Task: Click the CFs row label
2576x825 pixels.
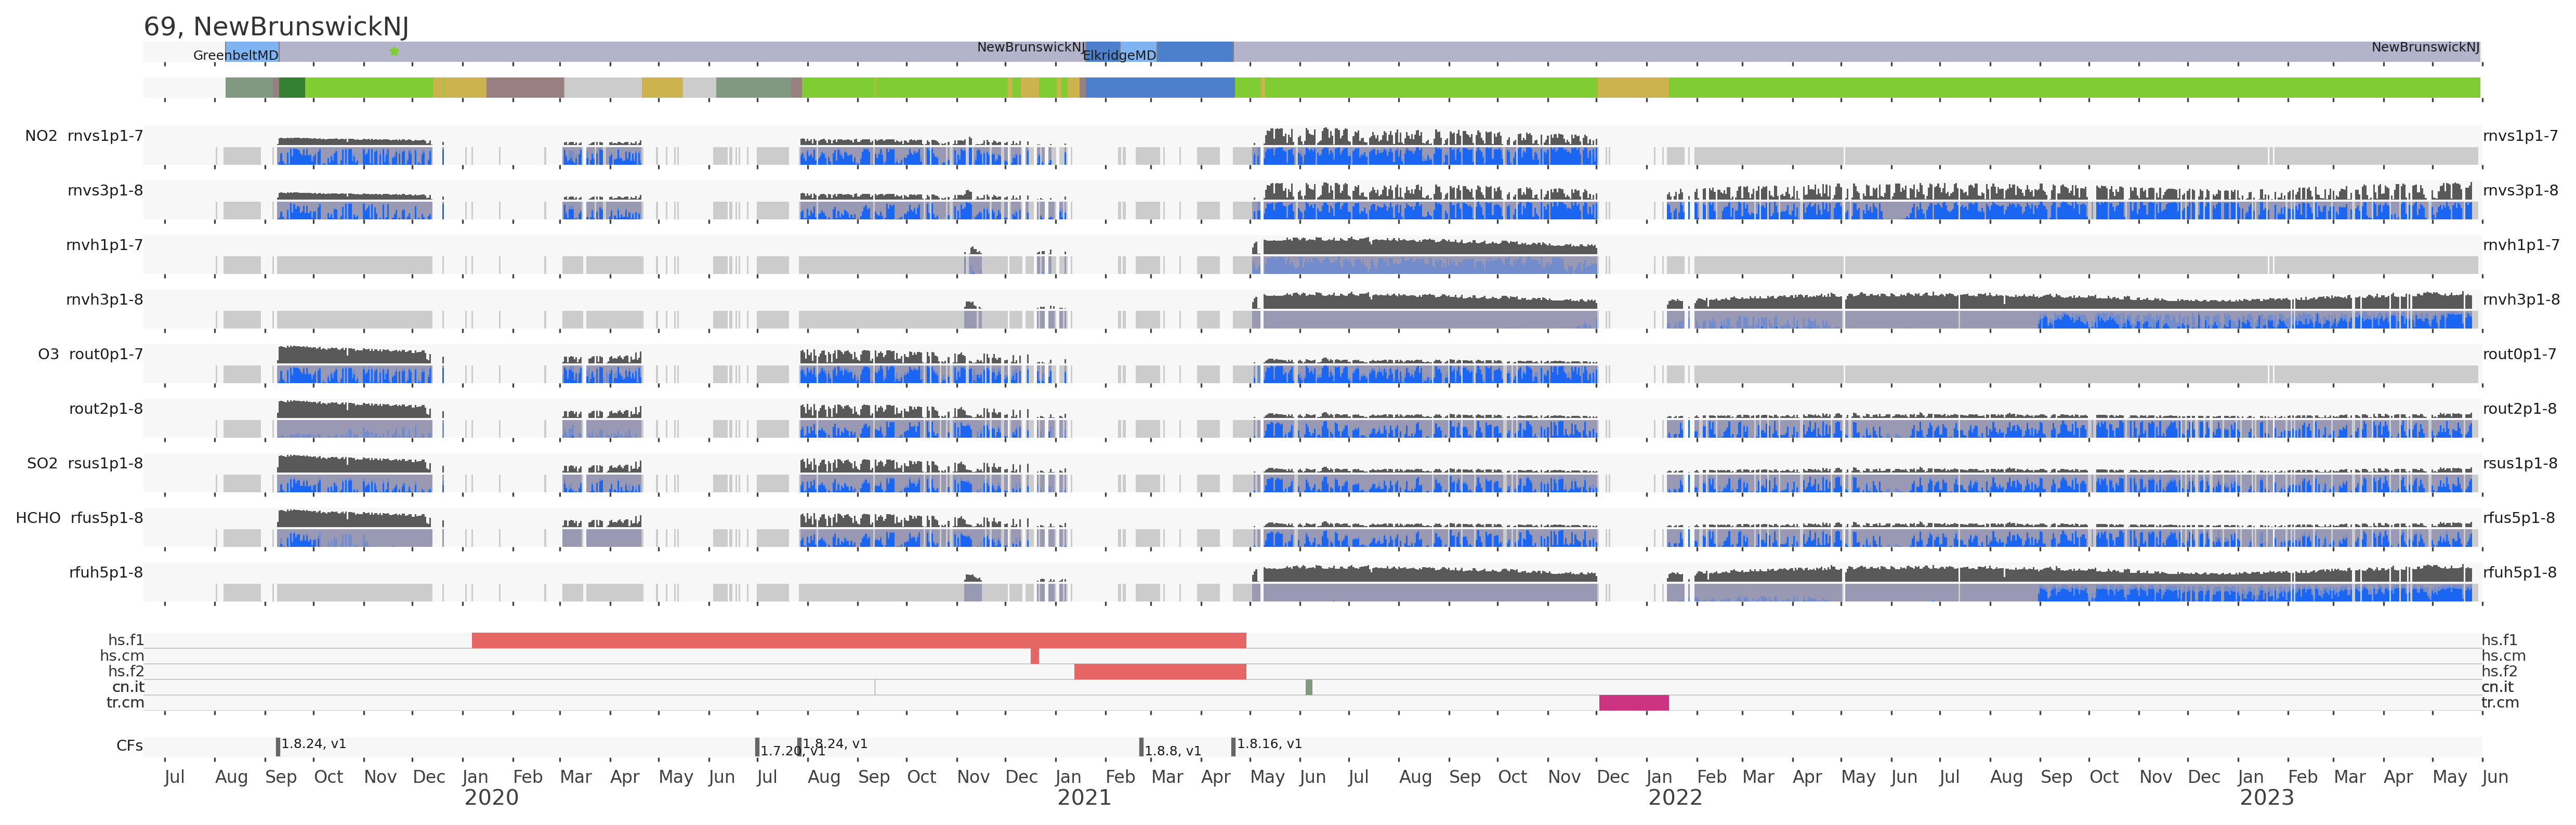Action: tap(129, 746)
